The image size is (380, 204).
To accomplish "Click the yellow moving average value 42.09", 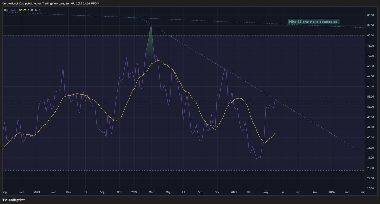I will coord(22,10).
